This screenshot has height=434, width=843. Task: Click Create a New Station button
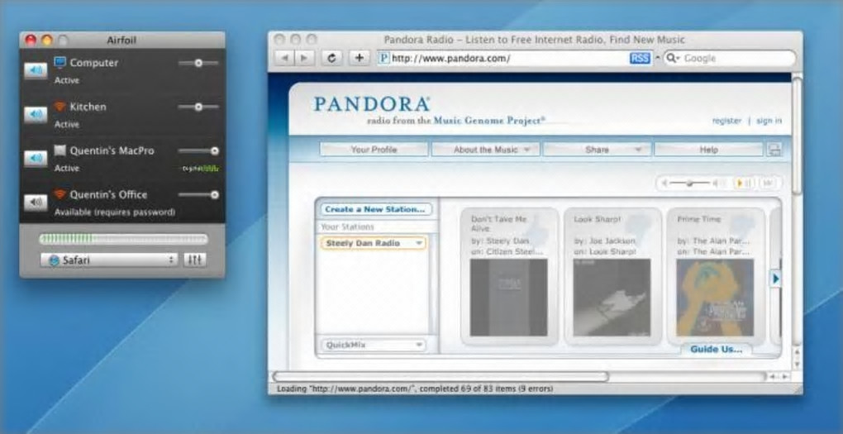tap(376, 209)
